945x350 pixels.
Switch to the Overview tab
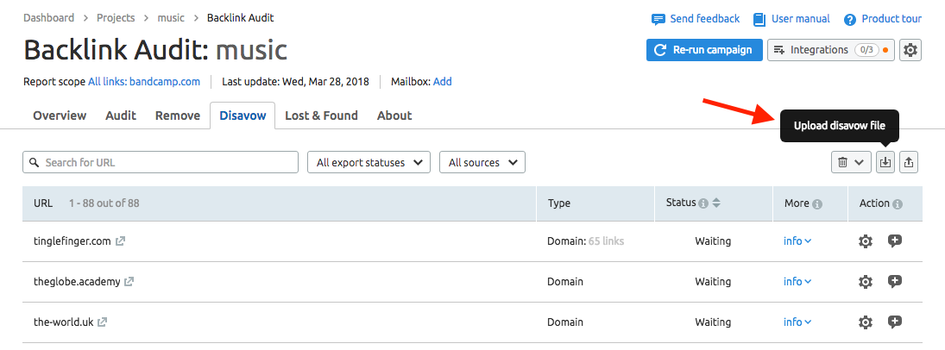point(60,116)
